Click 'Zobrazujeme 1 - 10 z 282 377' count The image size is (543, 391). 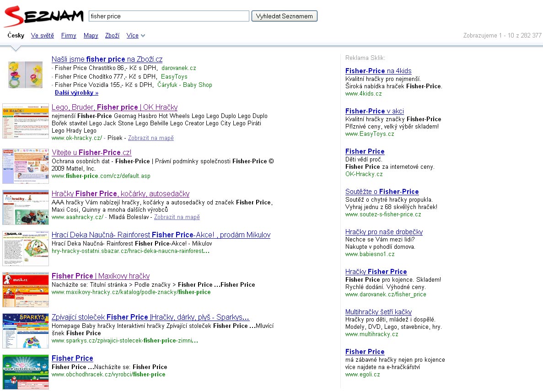[x=502, y=35]
